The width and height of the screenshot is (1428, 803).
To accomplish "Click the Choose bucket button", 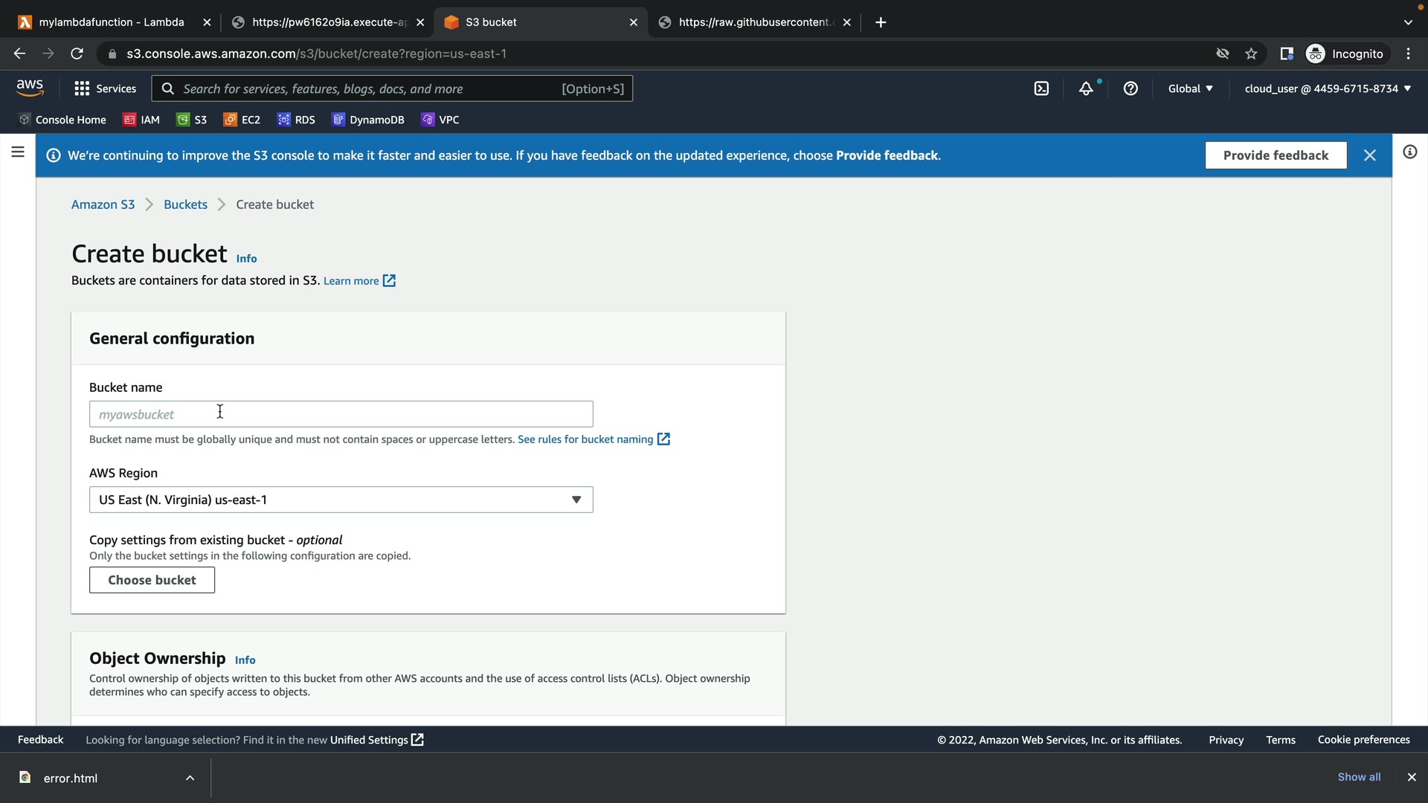I will pos(152,580).
